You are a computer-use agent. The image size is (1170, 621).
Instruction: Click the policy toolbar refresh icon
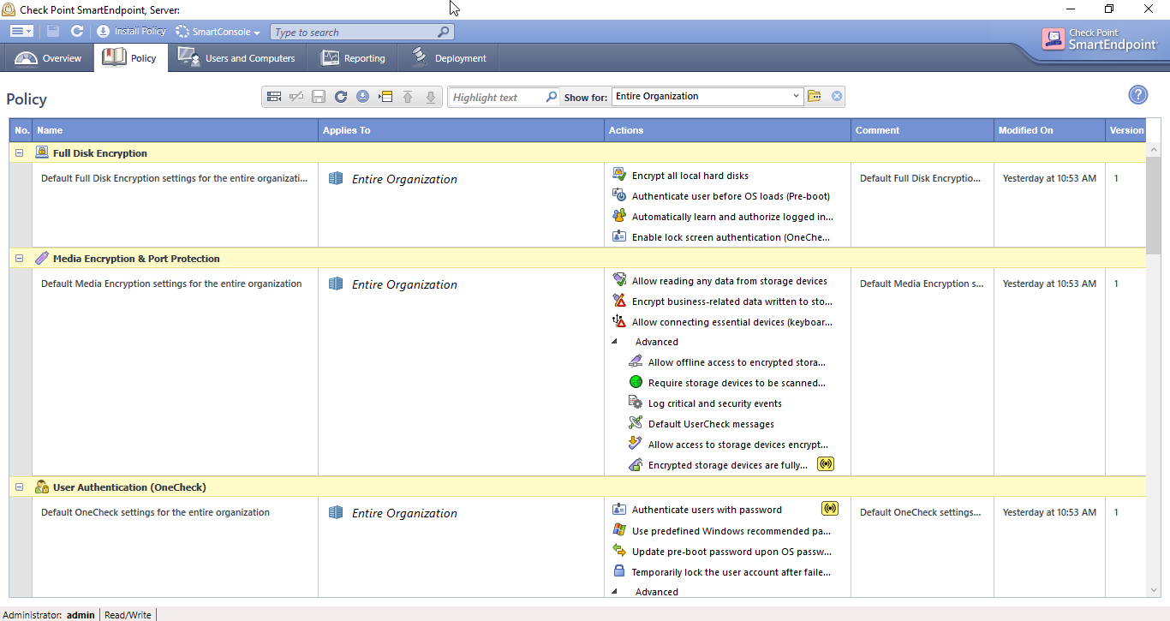pyautogui.click(x=341, y=97)
